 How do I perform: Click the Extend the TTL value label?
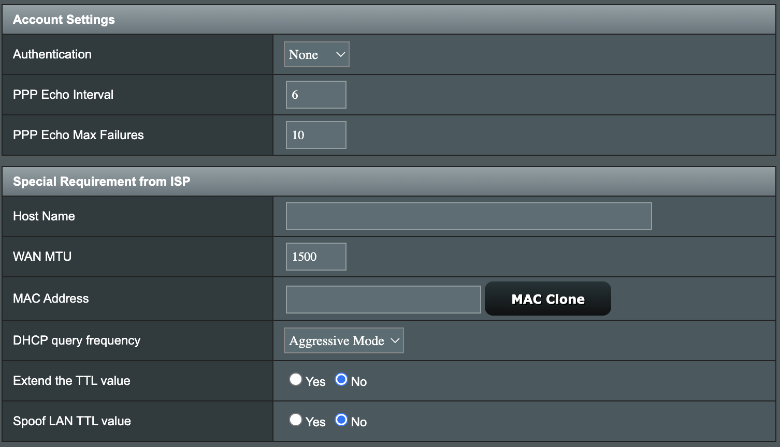coord(71,381)
